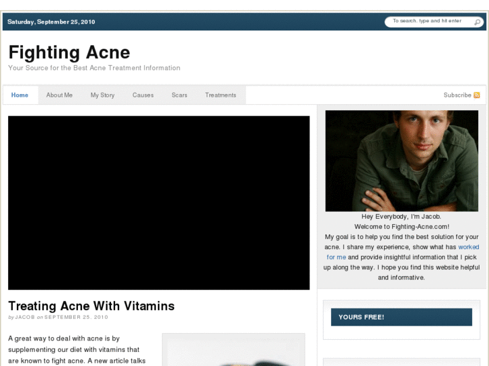The height and width of the screenshot is (366, 489).
Task: Click the Subscribe link
Action: (457, 95)
